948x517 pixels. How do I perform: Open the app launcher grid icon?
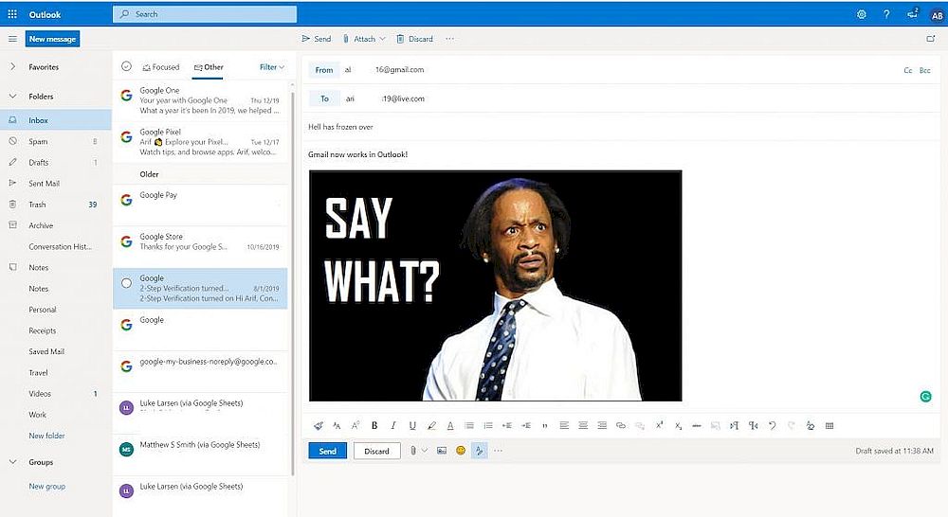[x=12, y=14]
